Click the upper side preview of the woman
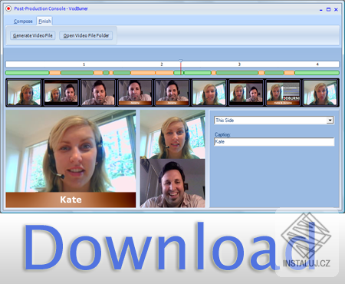 pos(172,134)
